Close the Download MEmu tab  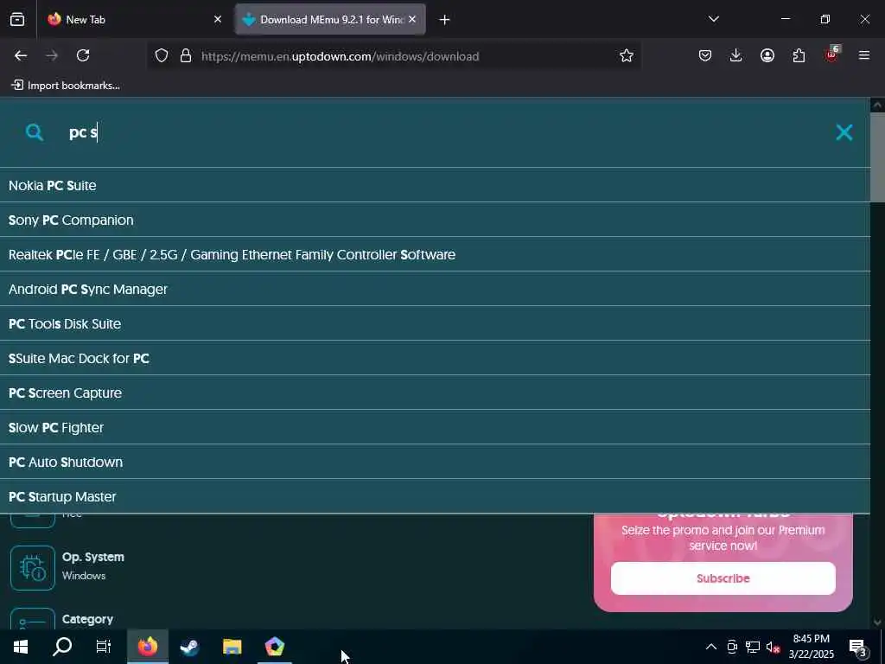[412, 19]
